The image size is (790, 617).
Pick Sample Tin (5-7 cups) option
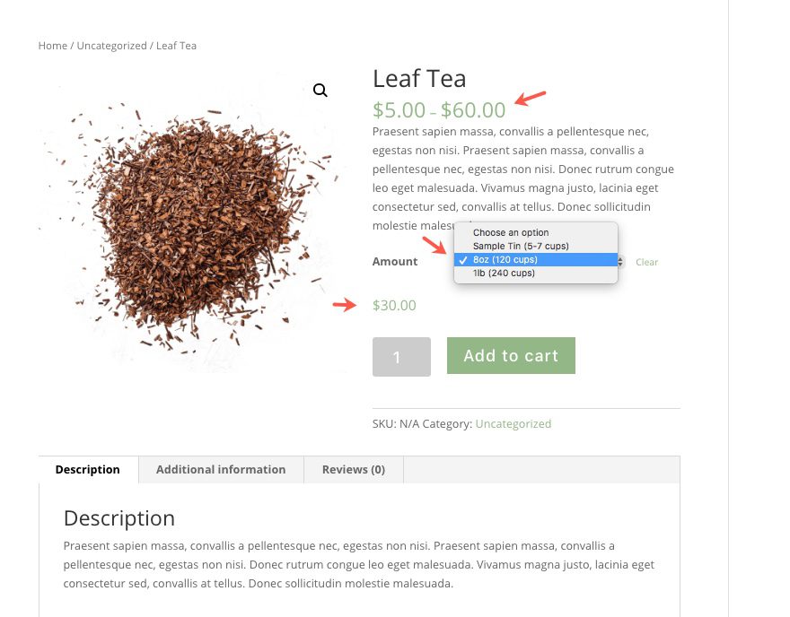(521, 246)
